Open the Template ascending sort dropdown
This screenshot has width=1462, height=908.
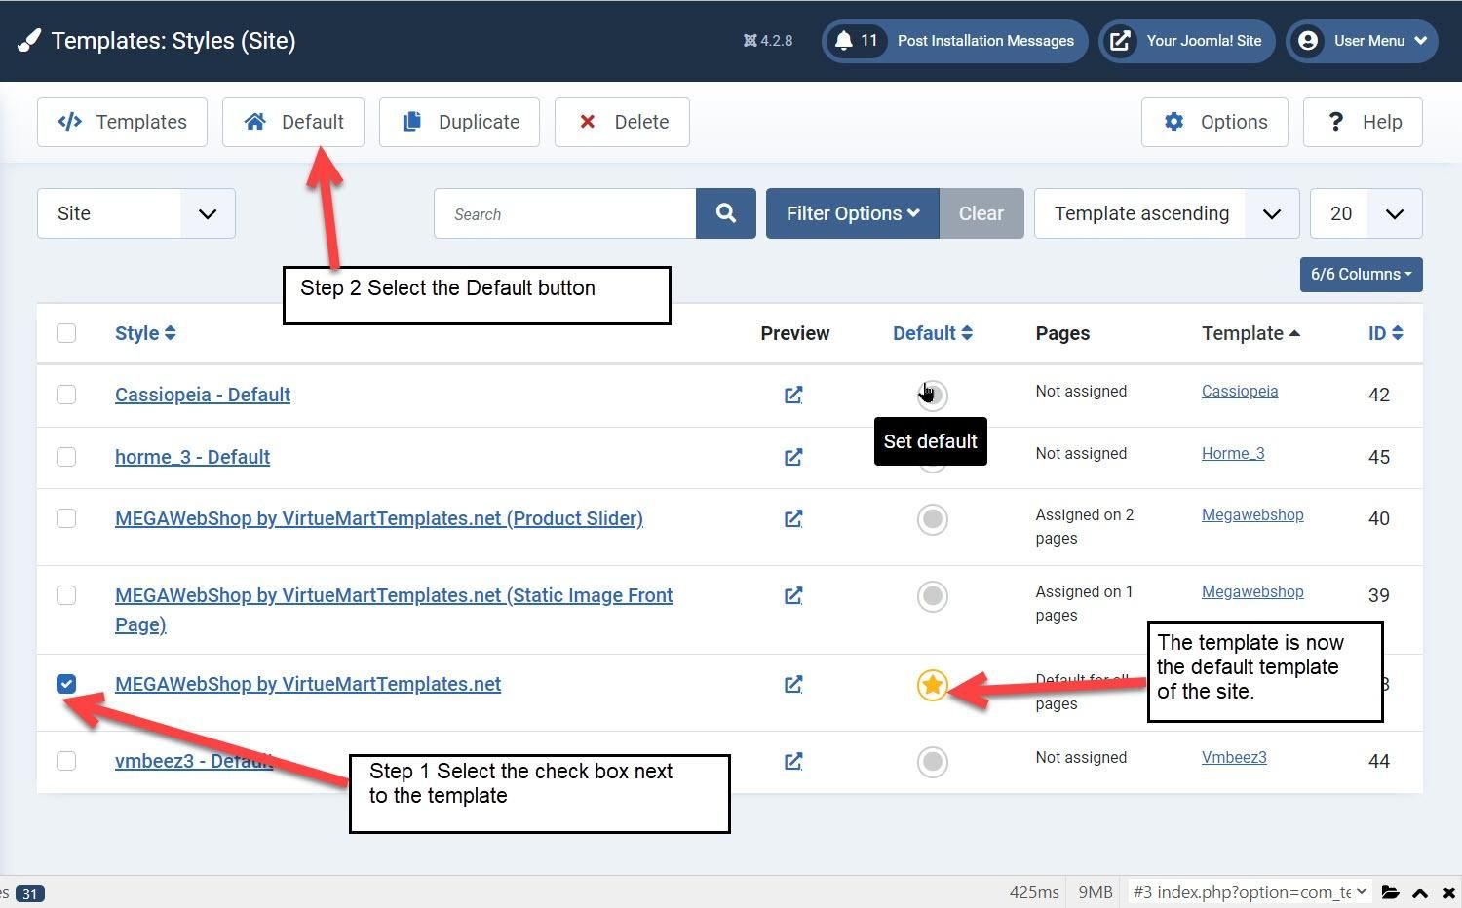click(x=1167, y=213)
